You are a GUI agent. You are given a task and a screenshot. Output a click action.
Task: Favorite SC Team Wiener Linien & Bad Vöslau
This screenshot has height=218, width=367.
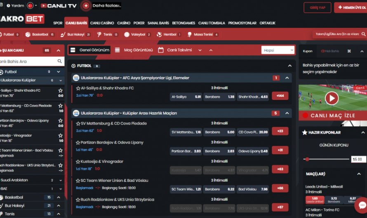78,181
